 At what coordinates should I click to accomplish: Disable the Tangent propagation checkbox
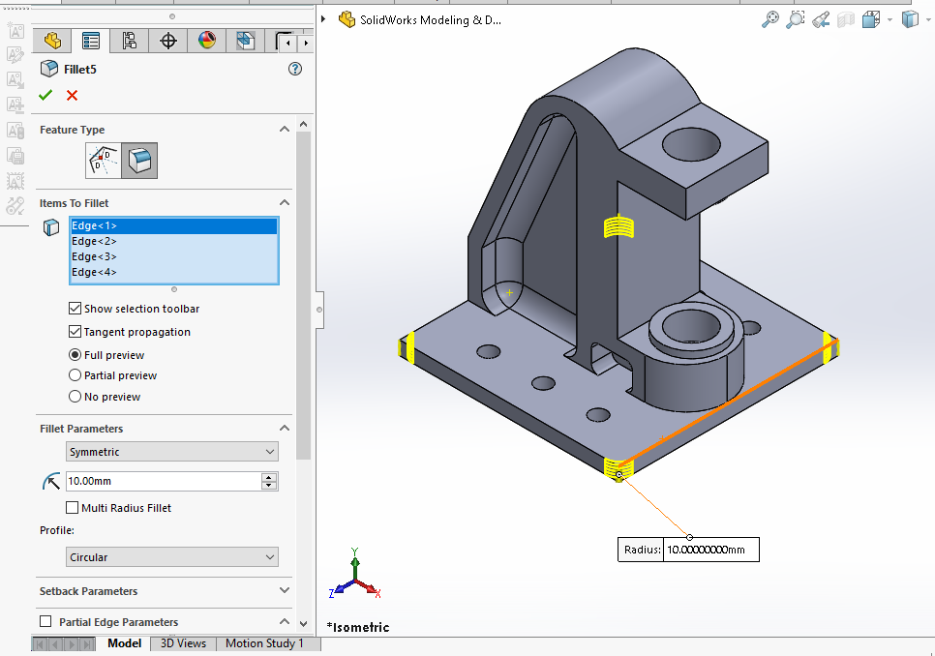coord(75,332)
